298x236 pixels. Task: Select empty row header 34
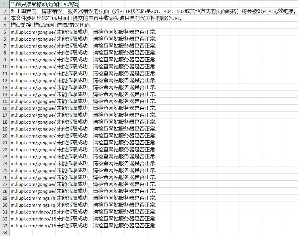(5, 232)
